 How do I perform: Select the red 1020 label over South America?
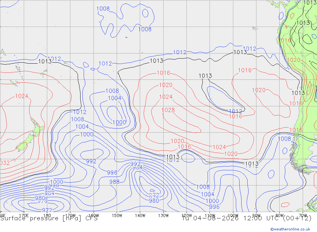click(294, 60)
